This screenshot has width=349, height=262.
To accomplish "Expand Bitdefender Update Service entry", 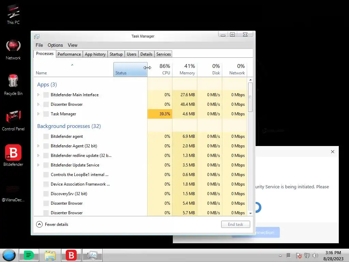I will click(x=38, y=165).
